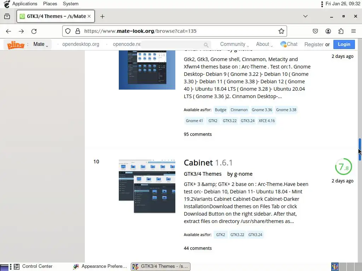
Task: Click the system tray icon in bottom panel
Action: (335, 267)
